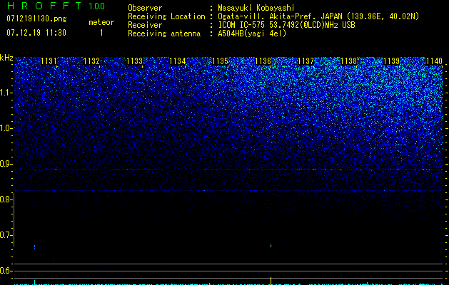The image size is (449, 285).
Task: Click the 1.1 kHz axis label
Action: [6, 93]
